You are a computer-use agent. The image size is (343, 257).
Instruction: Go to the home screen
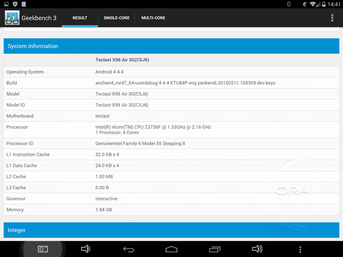(171, 249)
